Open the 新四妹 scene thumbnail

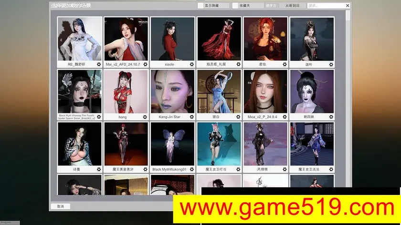(x=312, y=92)
